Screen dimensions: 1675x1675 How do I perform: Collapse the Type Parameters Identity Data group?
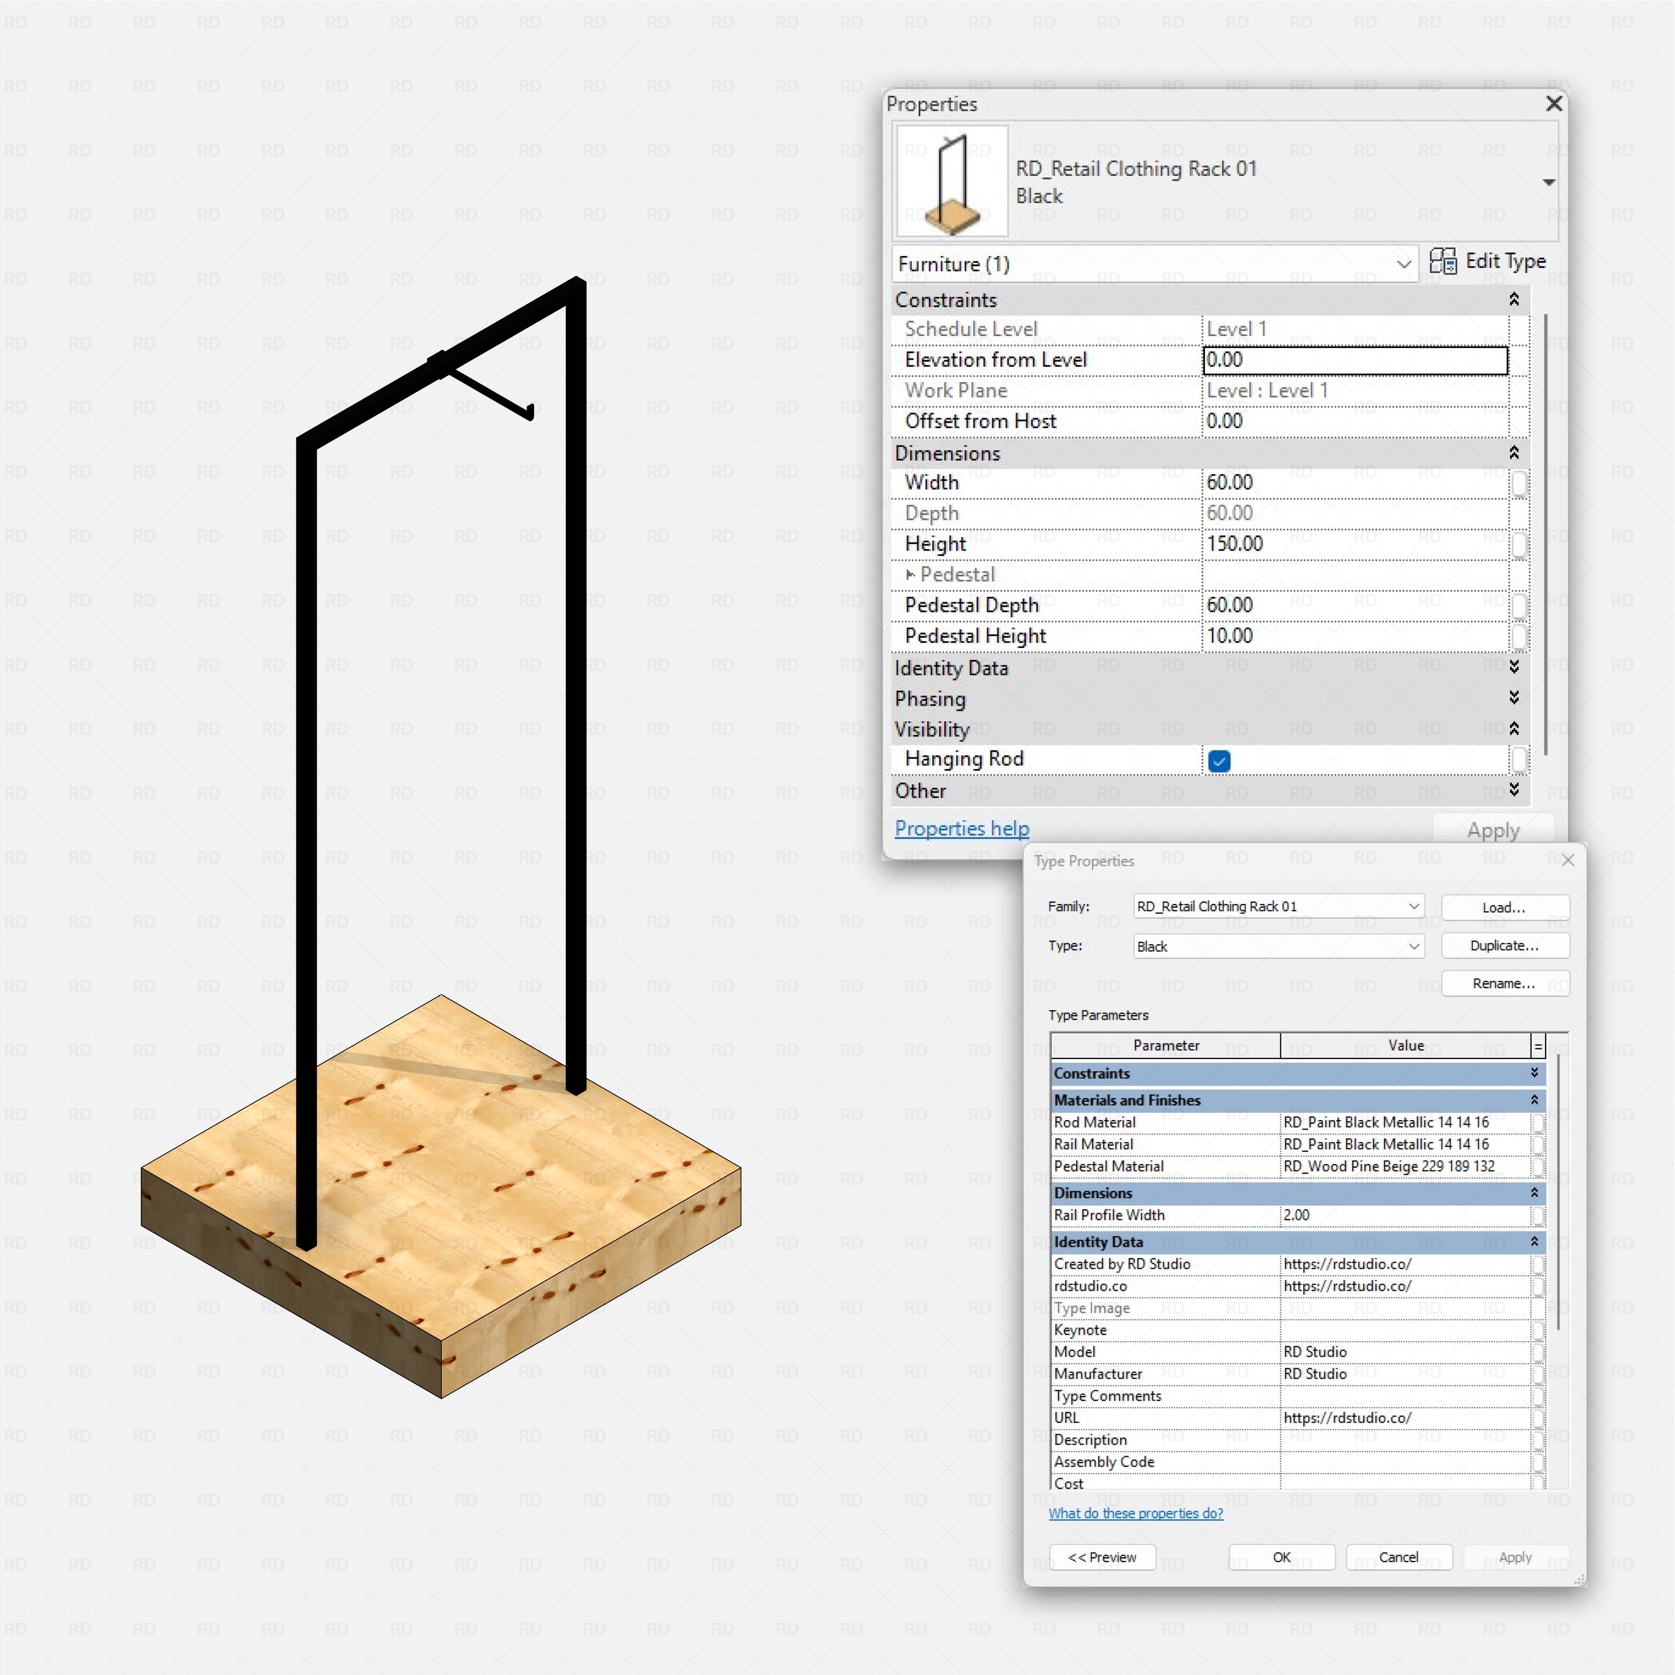pos(1535,1242)
